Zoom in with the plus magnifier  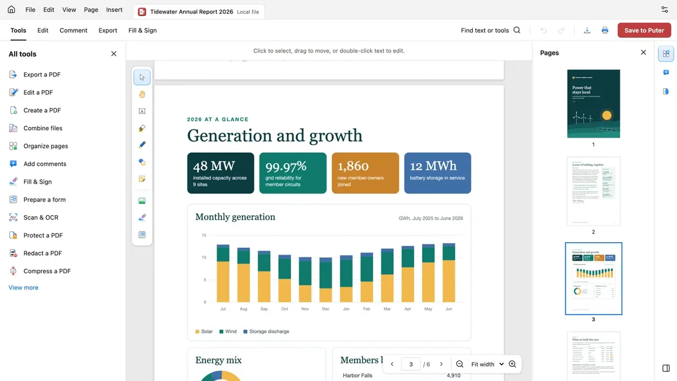tap(512, 364)
